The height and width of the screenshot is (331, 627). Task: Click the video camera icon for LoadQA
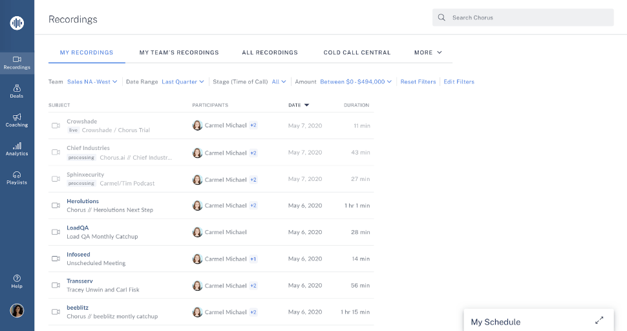point(56,232)
